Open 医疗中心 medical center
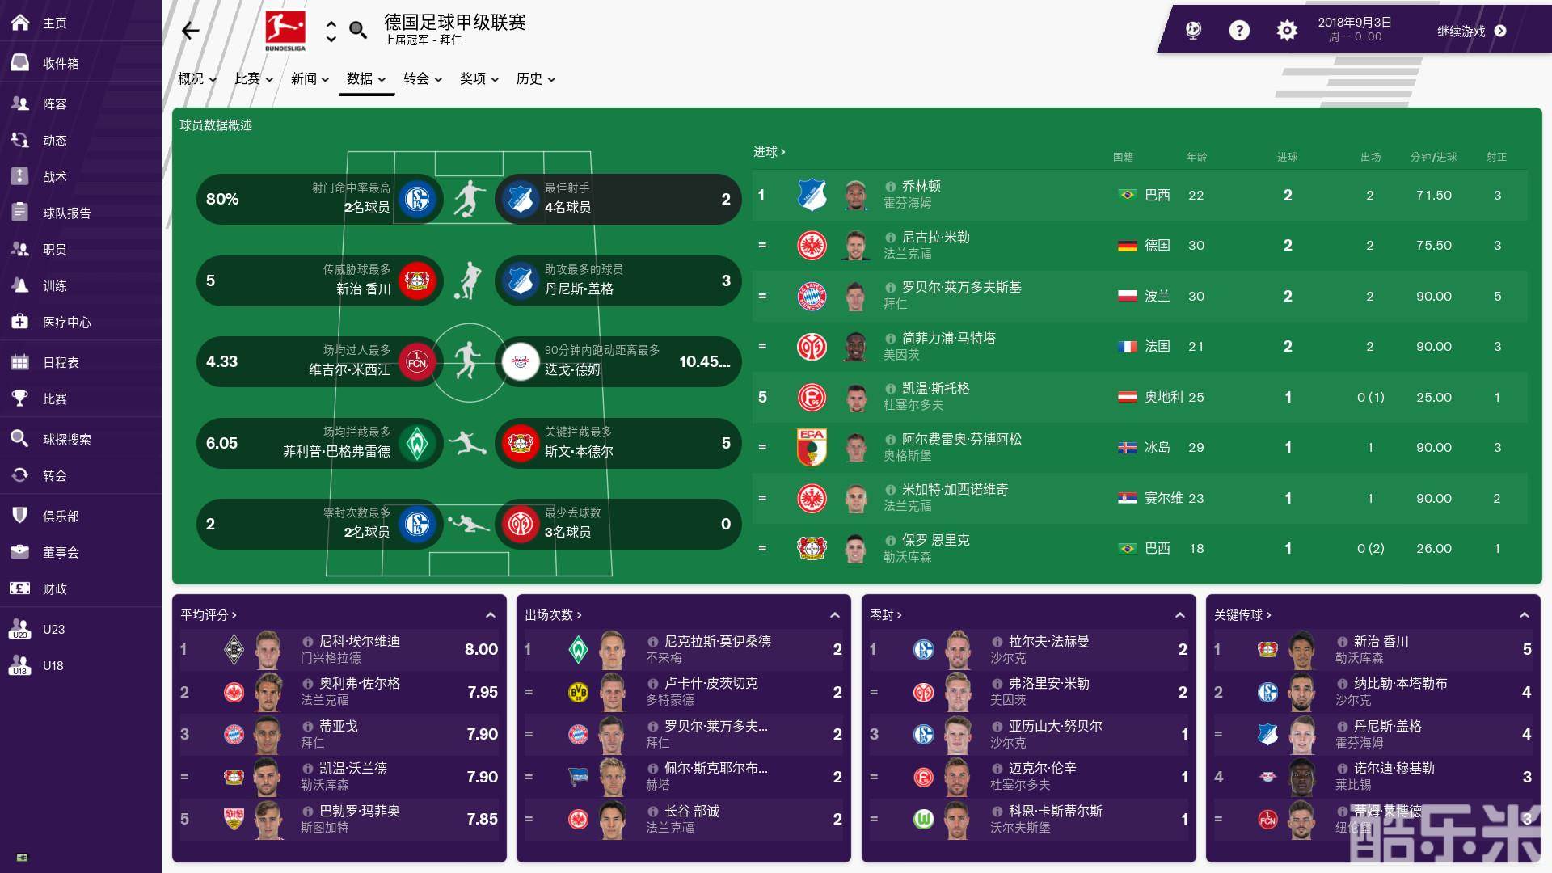This screenshot has width=1552, height=873. pyautogui.click(x=66, y=322)
